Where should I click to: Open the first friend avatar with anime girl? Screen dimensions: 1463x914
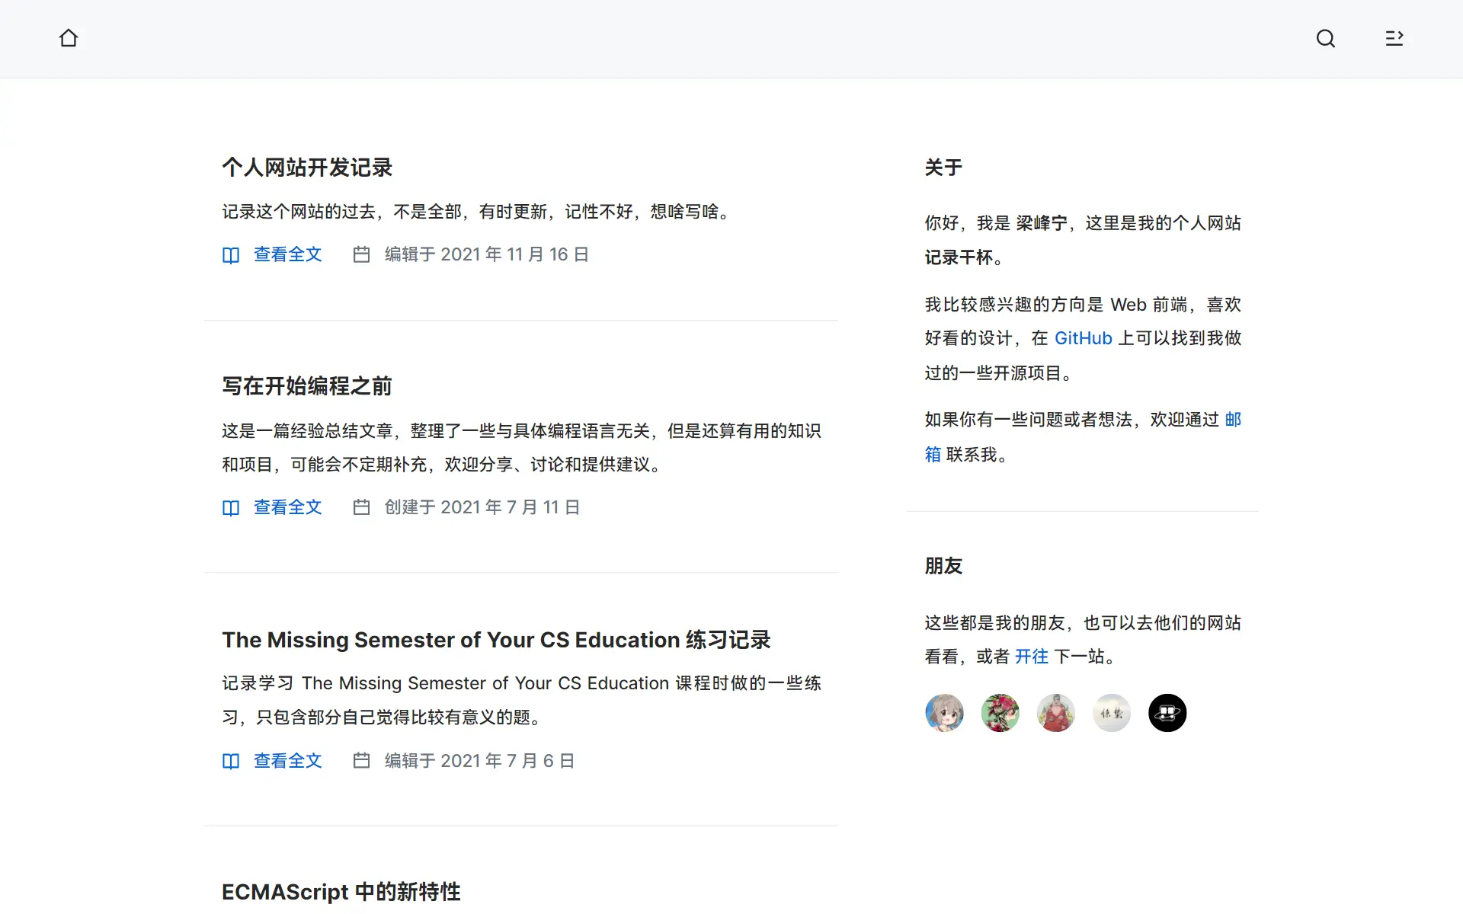click(x=944, y=713)
